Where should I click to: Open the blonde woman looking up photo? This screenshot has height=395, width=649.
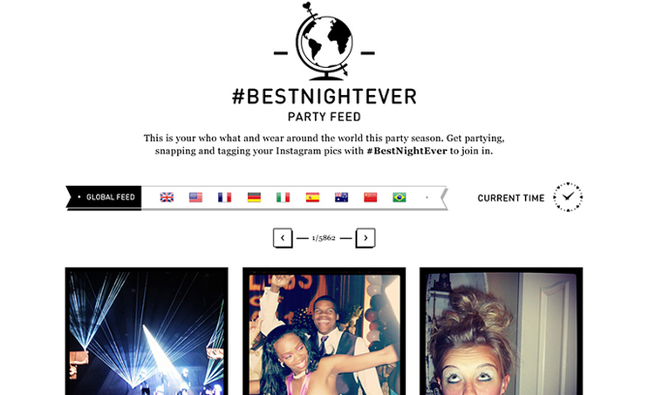(501, 331)
